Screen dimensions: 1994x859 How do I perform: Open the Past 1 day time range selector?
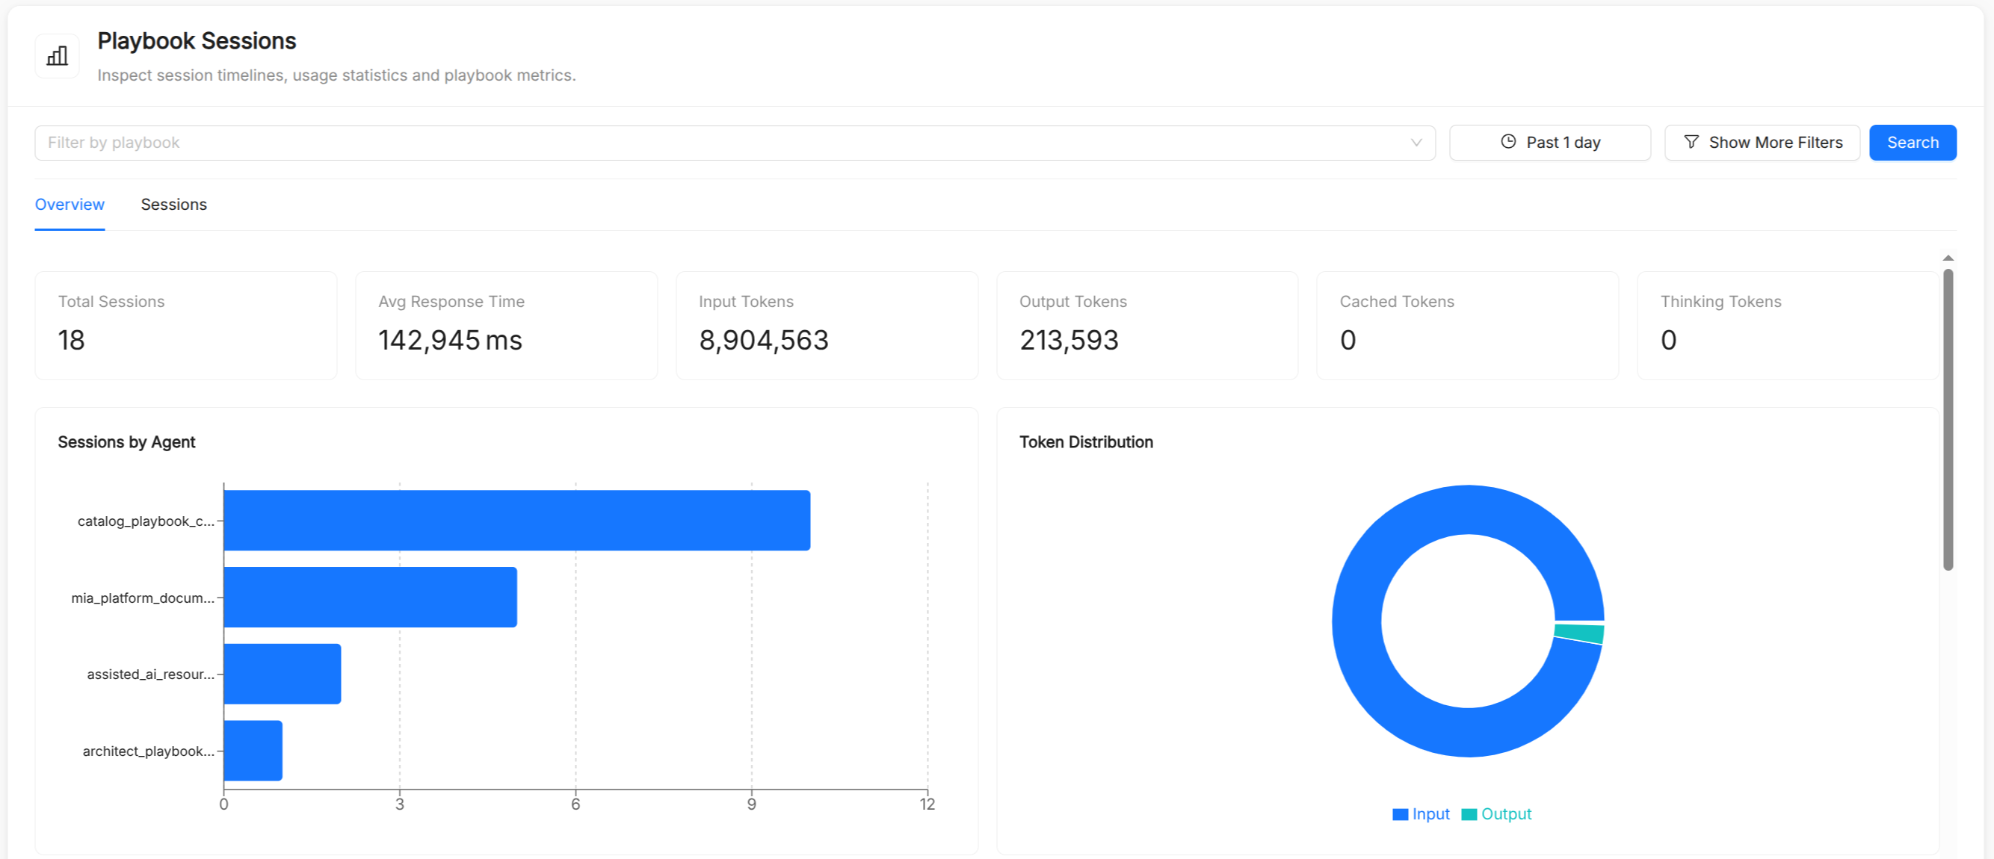[1550, 143]
